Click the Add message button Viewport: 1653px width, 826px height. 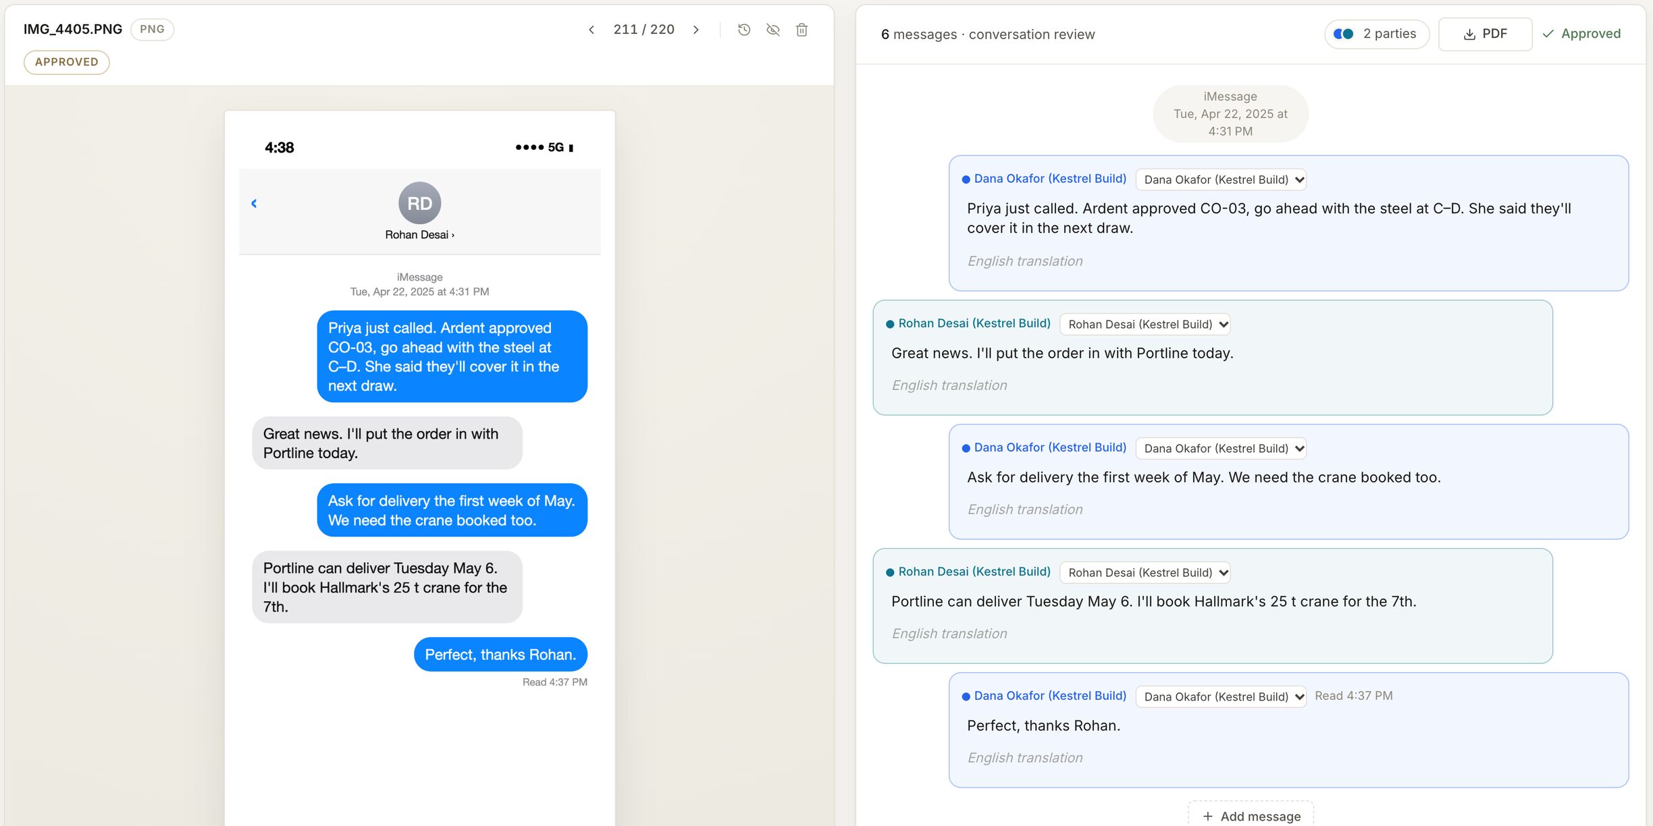[x=1251, y=816]
